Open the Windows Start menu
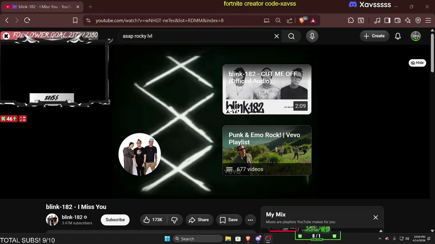 tap(167, 239)
